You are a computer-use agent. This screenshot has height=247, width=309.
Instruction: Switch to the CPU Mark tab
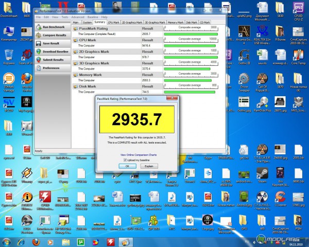coord(113,23)
